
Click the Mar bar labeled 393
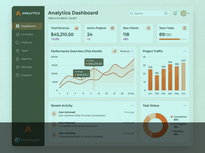(x=163, y=80)
